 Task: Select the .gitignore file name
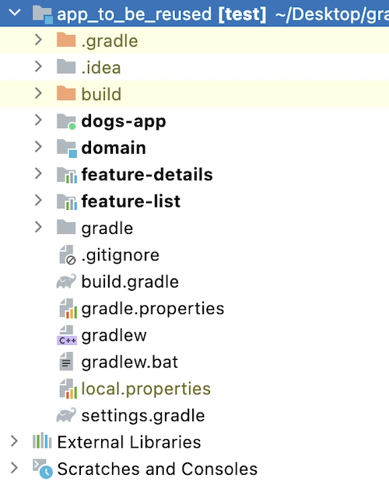pos(120,256)
